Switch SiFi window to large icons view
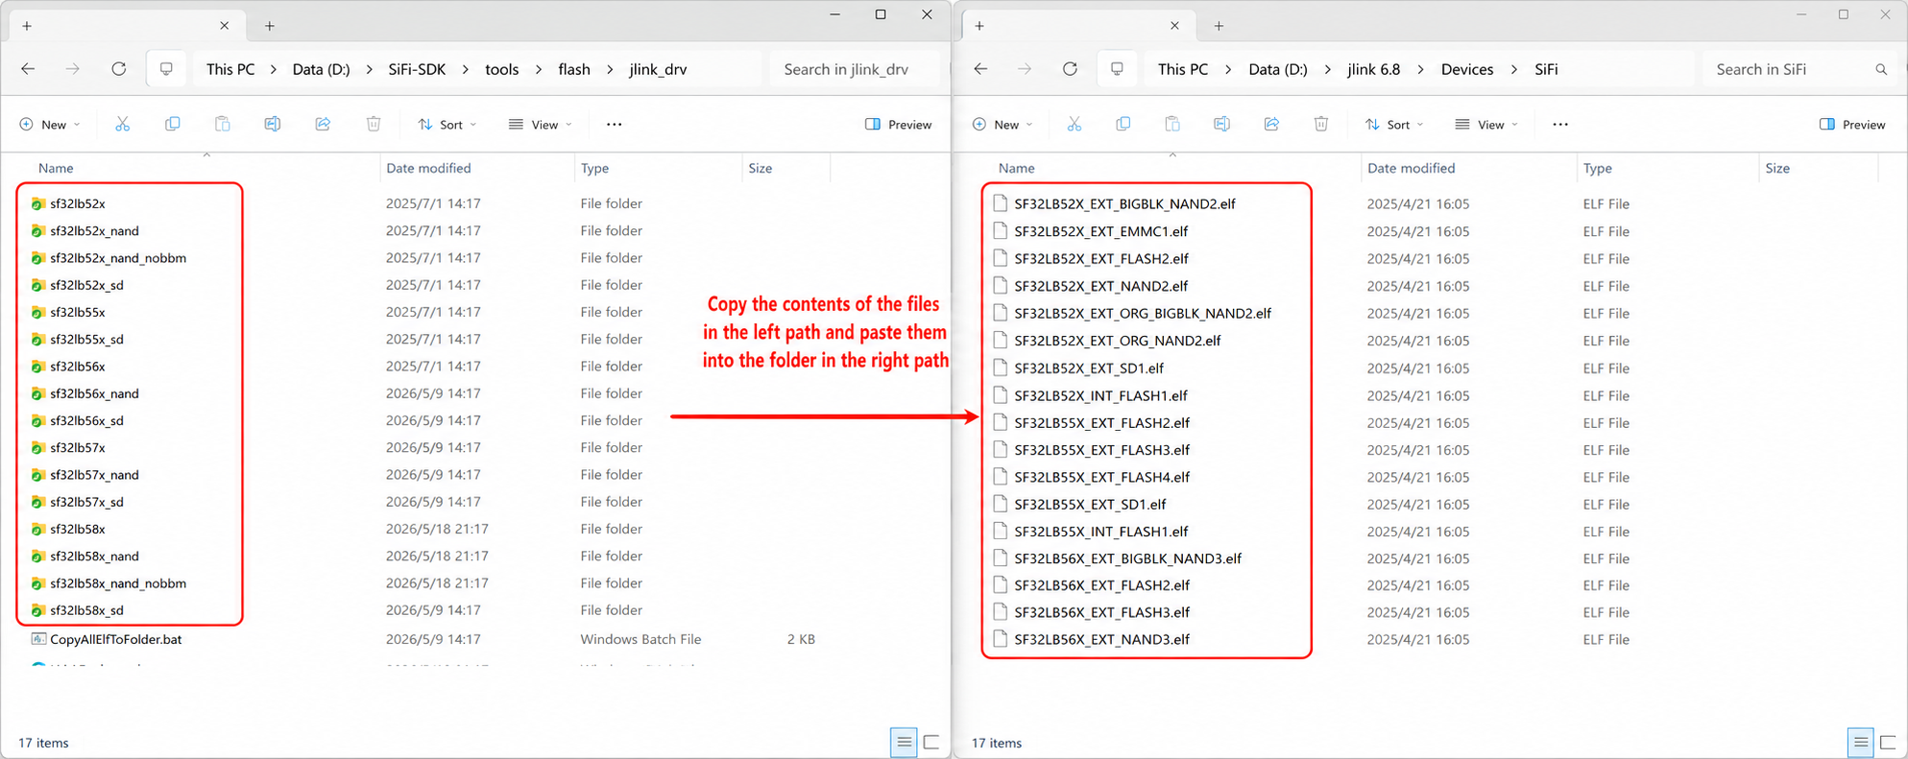The height and width of the screenshot is (759, 1908). pyautogui.click(x=1887, y=742)
